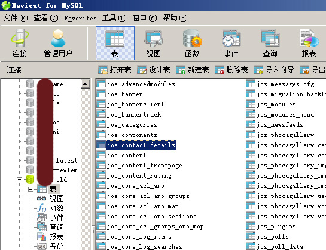Select the jos_banner table icon
326x250 pixels.
pos(101,94)
